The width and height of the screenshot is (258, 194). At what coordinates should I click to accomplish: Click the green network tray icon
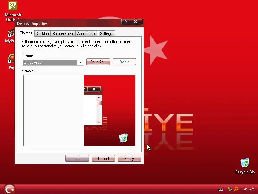(x=230, y=189)
